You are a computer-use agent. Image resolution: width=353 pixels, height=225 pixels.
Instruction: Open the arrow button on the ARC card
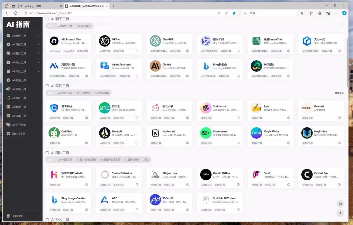click(137, 210)
